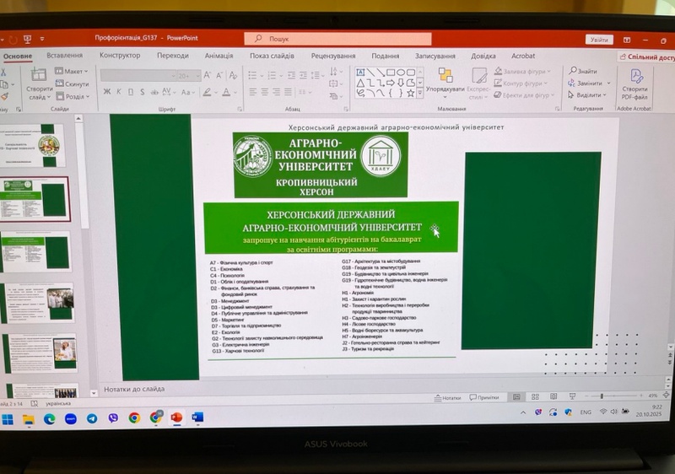Open the Упорядкувати arrange tool

(x=445, y=79)
